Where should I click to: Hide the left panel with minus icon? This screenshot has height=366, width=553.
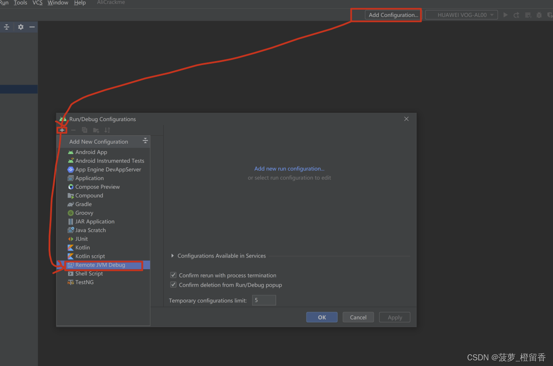coord(32,27)
